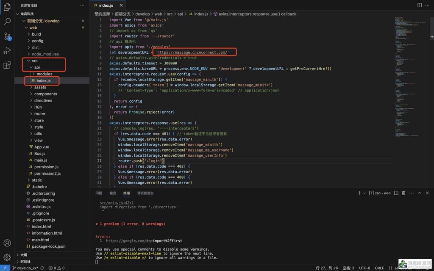The width and height of the screenshot is (434, 271).
Task: Expand the node_modules folder
Action: pyautogui.click(x=45, y=54)
